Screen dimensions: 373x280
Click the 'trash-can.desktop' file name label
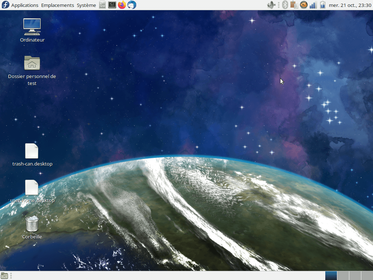(32, 164)
